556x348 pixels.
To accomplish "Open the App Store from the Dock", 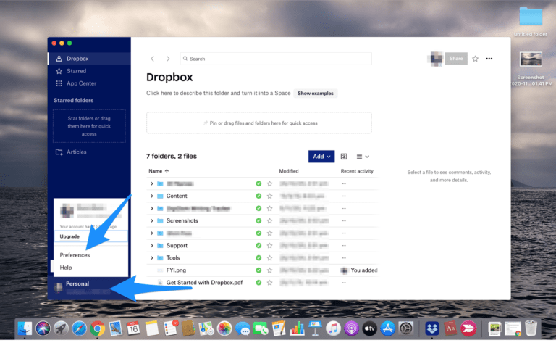I will coord(387,328).
